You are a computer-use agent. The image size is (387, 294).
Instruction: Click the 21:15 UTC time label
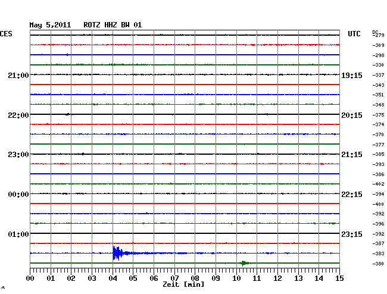point(352,155)
